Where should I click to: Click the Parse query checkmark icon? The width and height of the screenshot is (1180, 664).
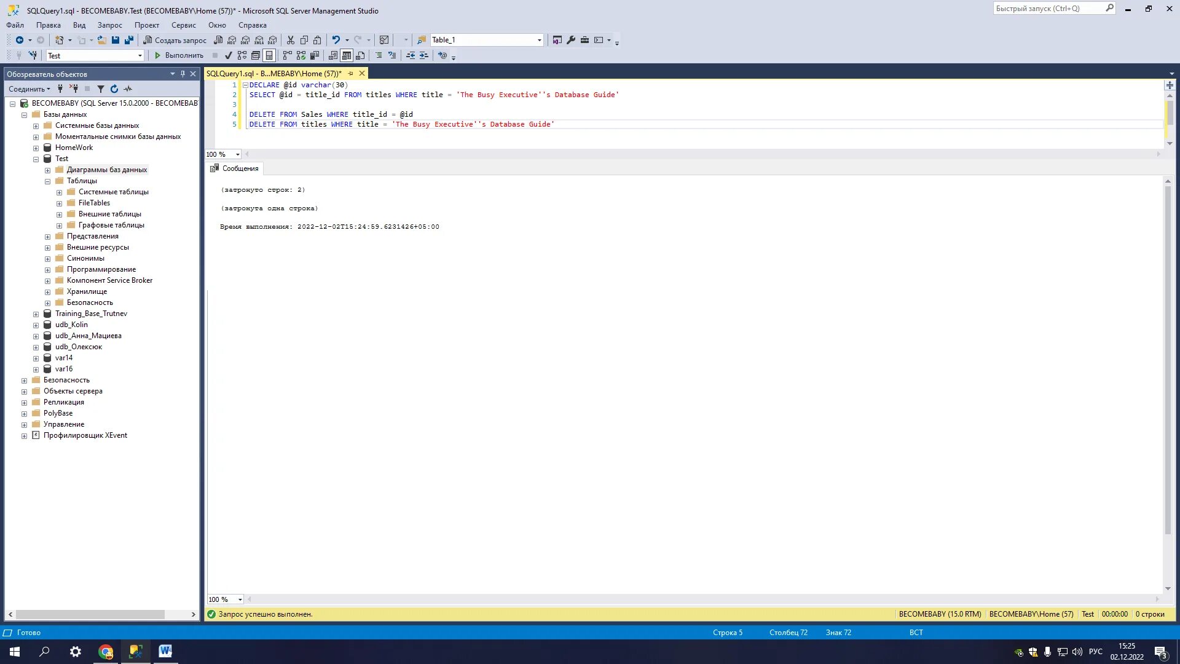pos(228,55)
